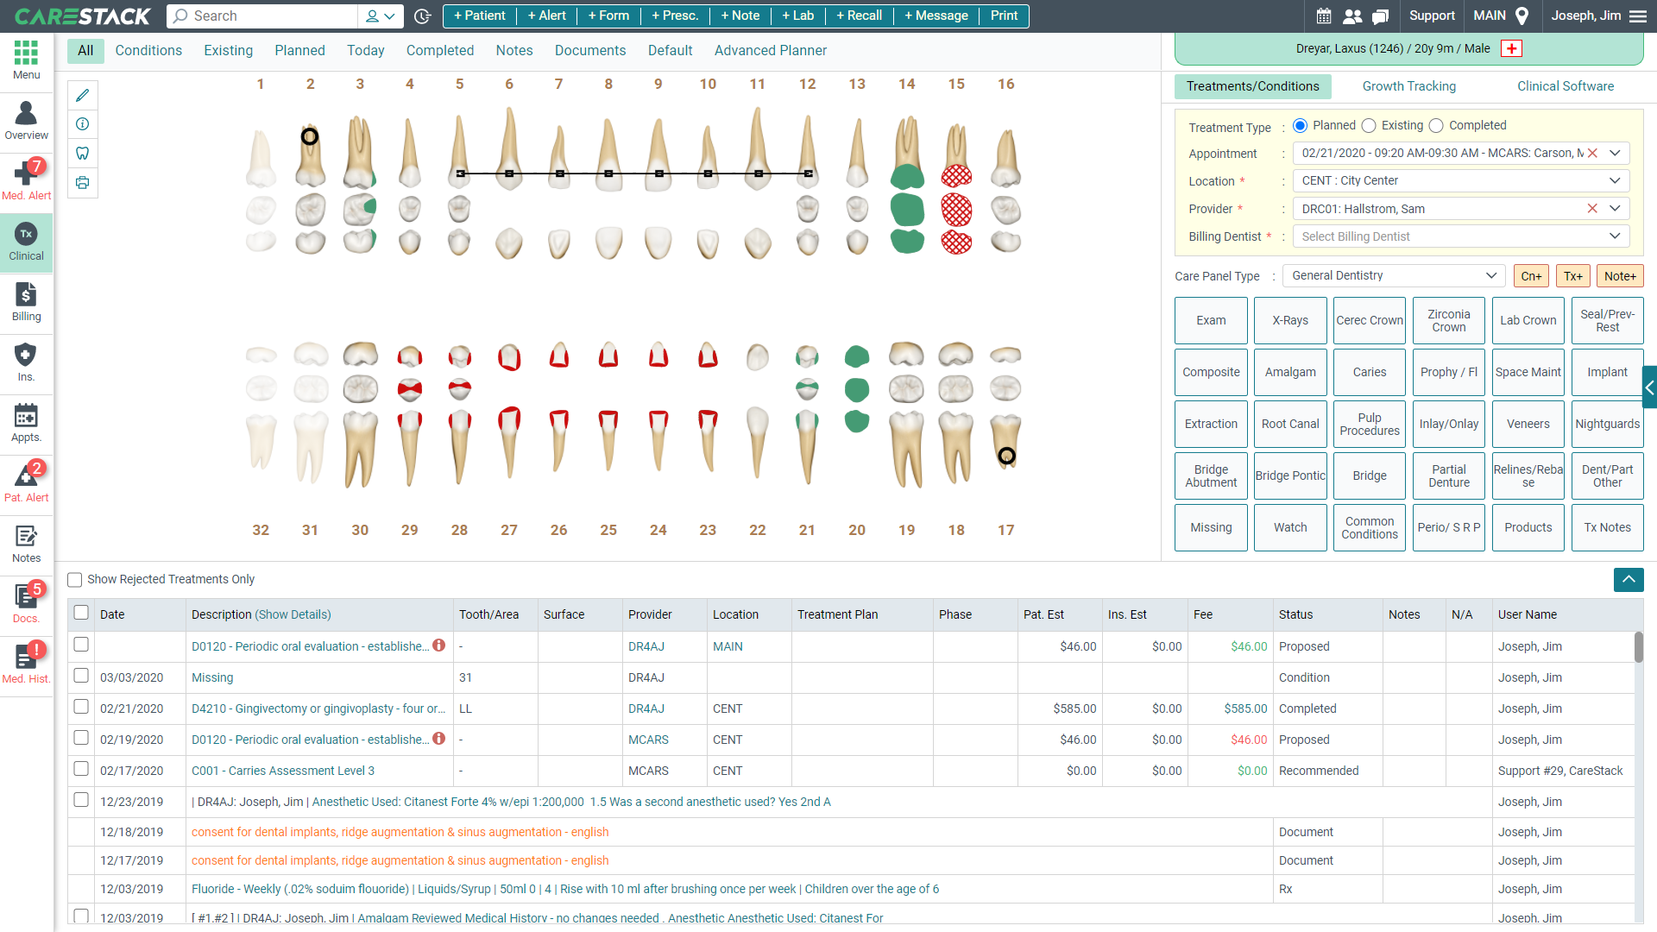Click the tooth icon in chart toolbar
Screen dimensions: 1657x932
[x=83, y=154]
